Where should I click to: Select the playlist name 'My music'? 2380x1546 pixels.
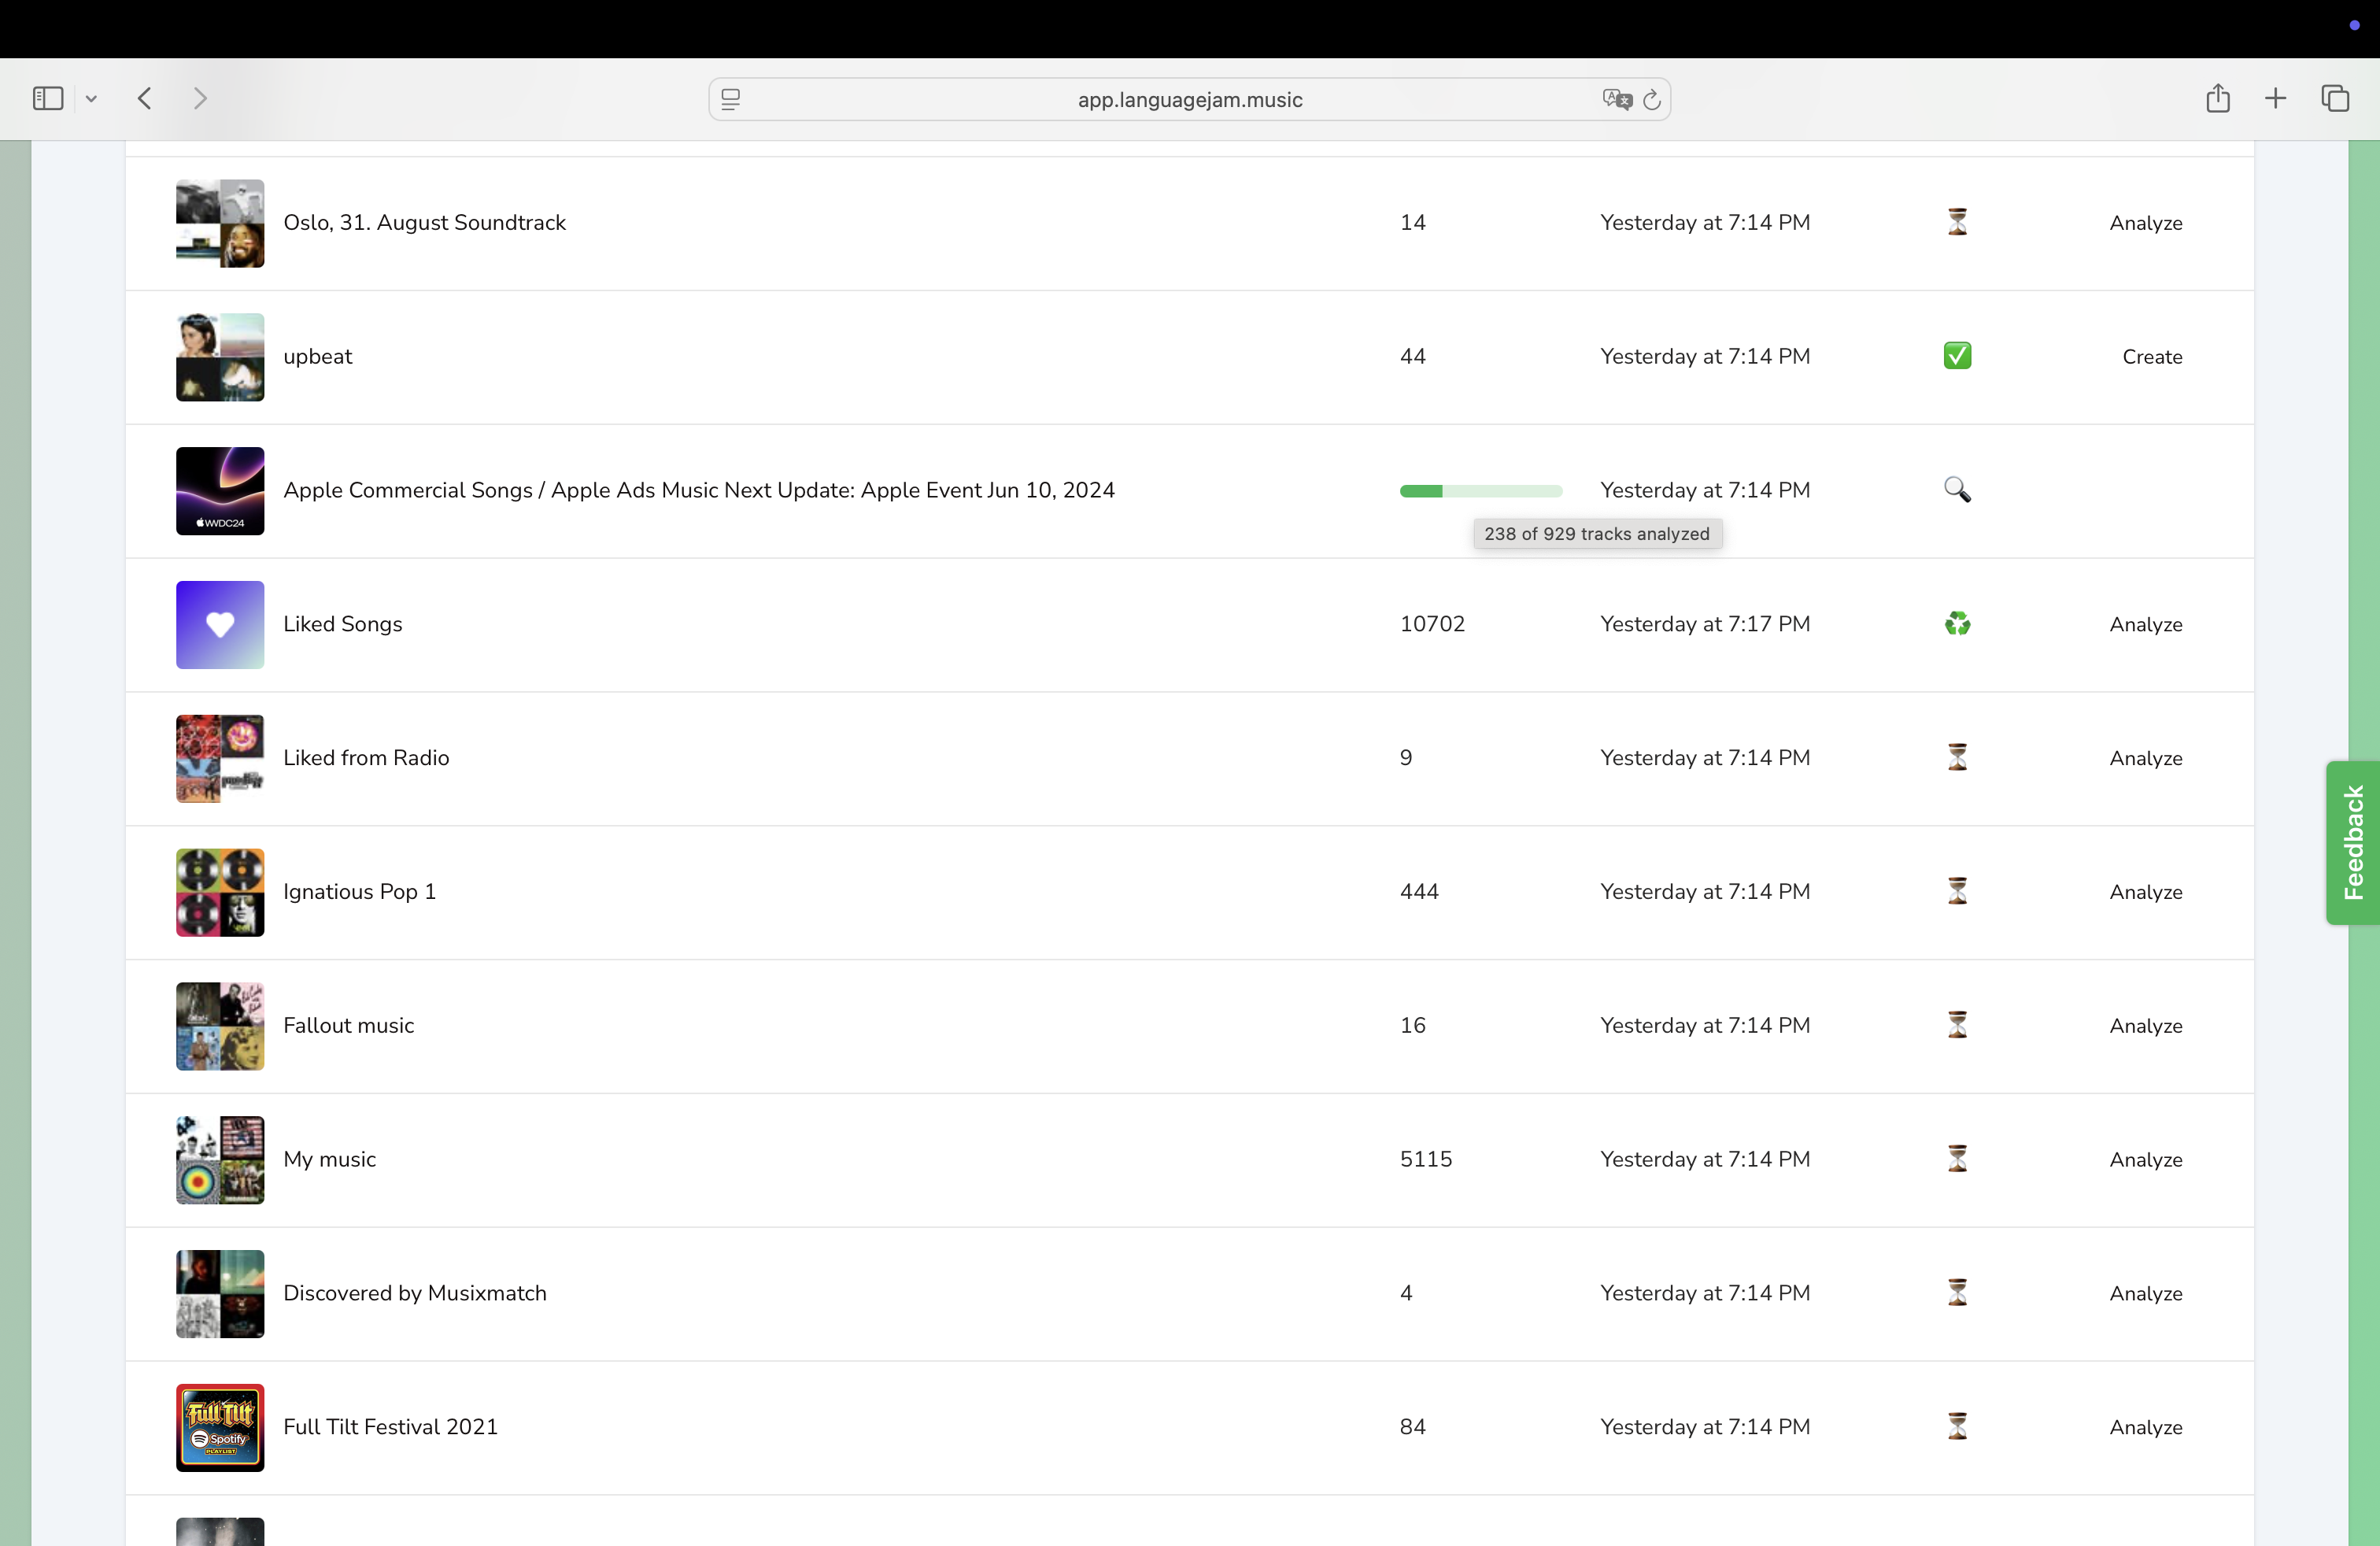pos(329,1160)
